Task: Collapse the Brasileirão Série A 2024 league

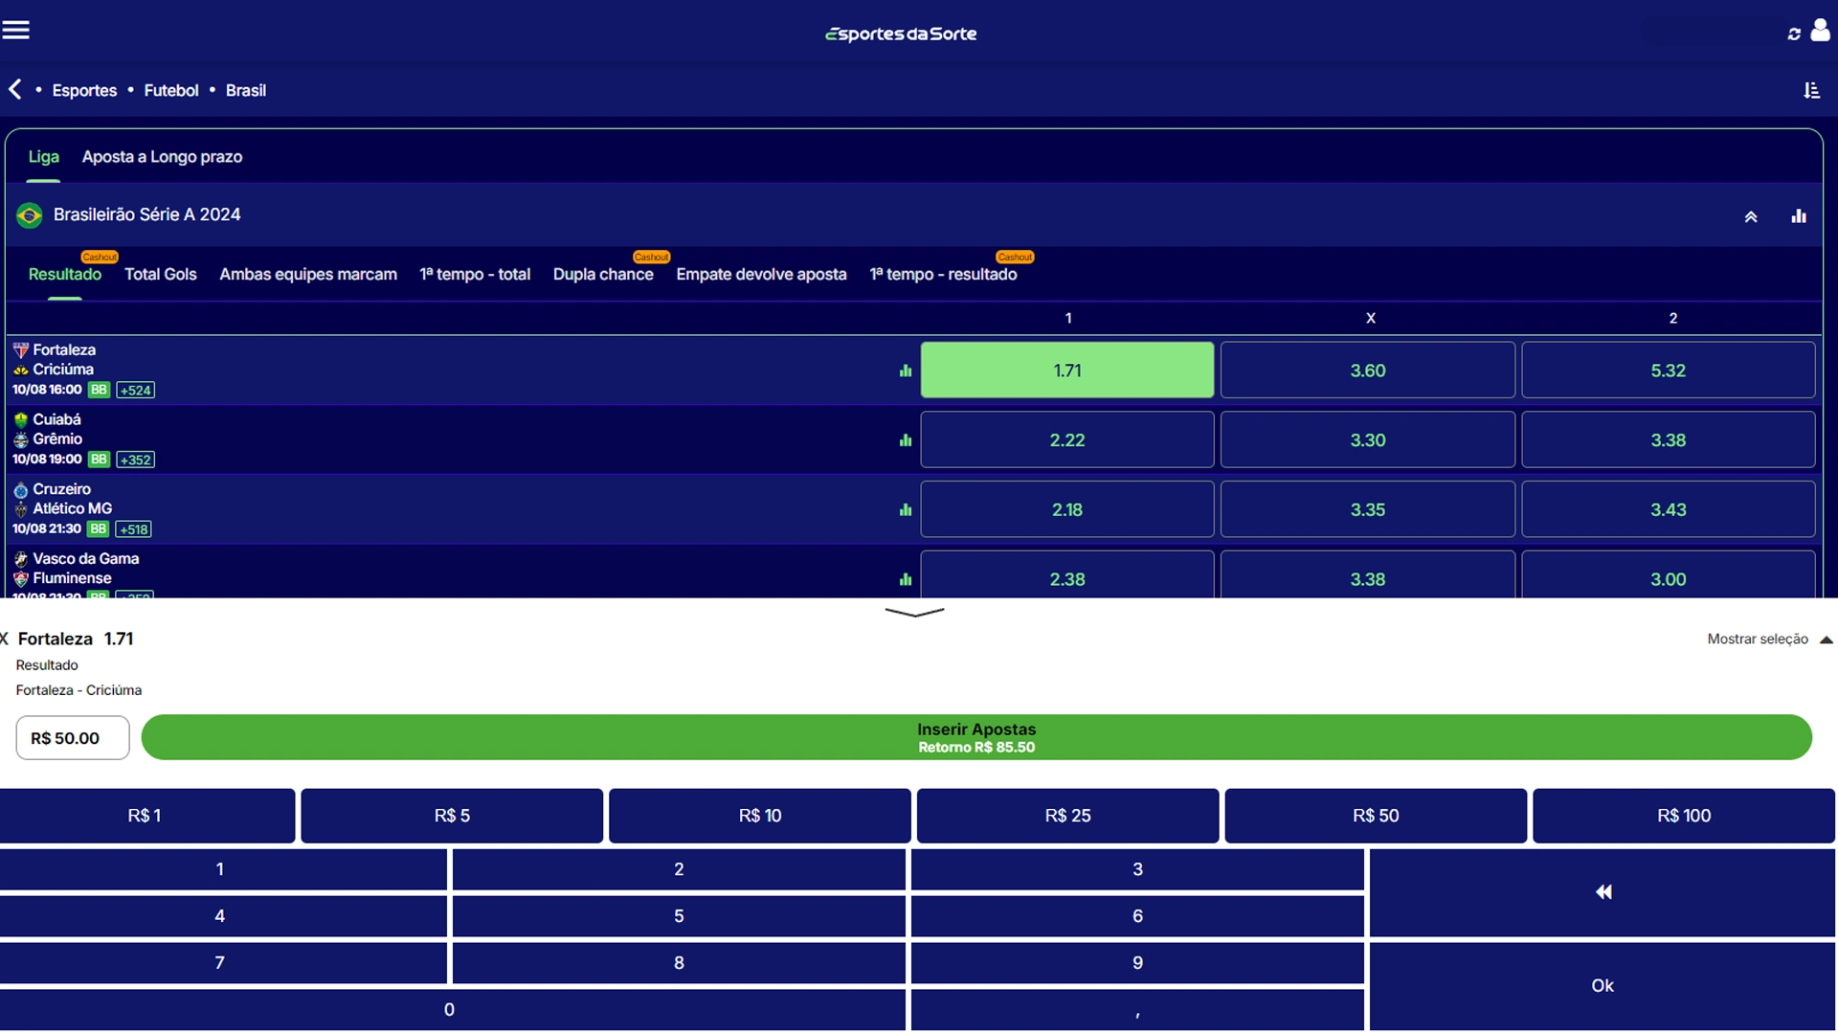Action: [1750, 217]
